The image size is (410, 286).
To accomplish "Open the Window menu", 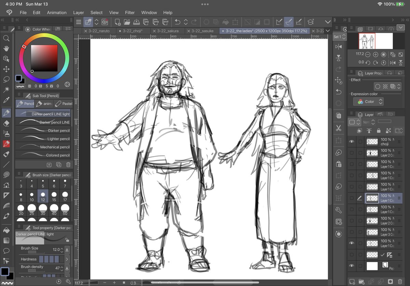I will (x=149, y=13).
